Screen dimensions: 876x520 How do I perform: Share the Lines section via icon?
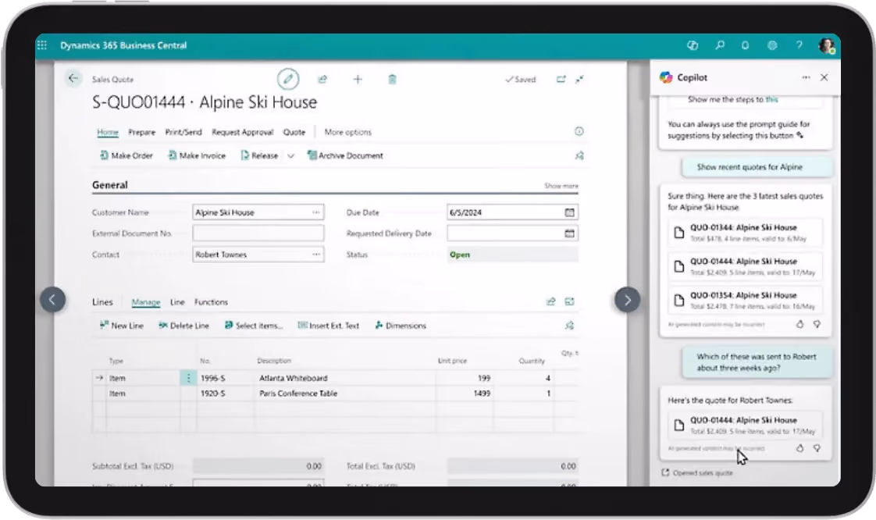click(551, 301)
